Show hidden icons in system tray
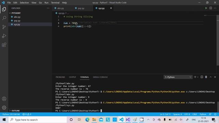Viewport: 219px width, 123px height. (x=148, y=120)
